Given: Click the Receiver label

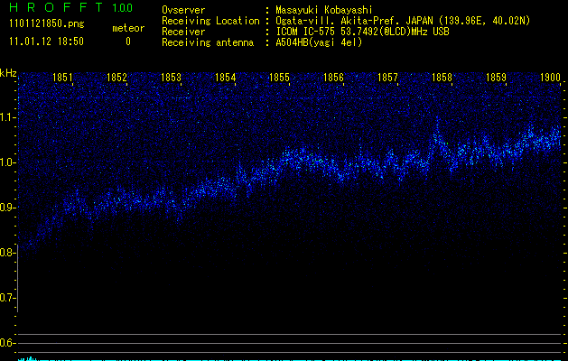Looking at the screenshot, I should tap(183, 32).
